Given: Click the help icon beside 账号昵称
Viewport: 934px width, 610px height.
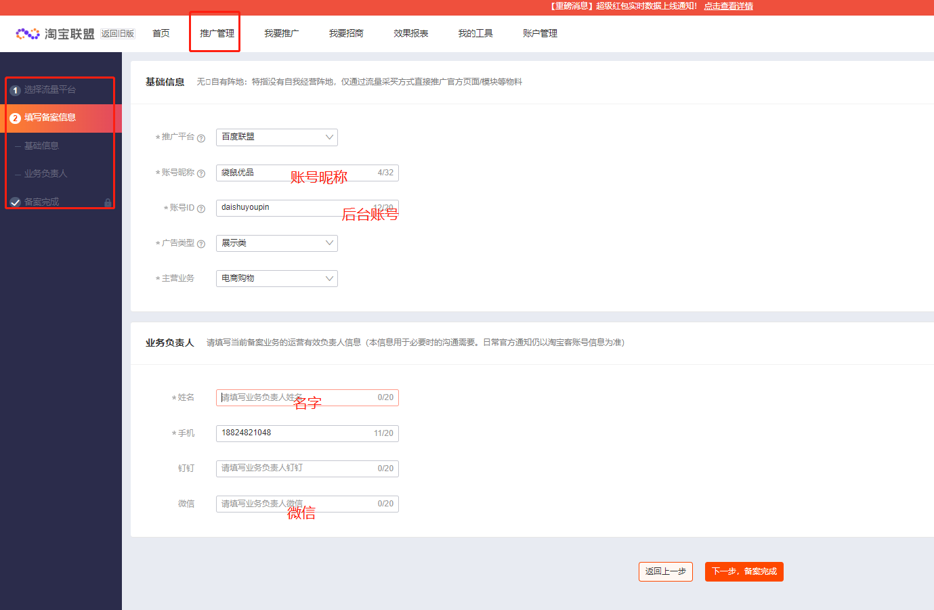Looking at the screenshot, I should [x=200, y=173].
